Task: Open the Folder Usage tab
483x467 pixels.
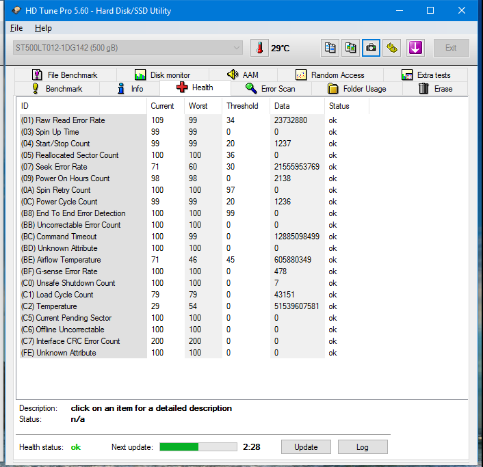Action: point(357,89)
